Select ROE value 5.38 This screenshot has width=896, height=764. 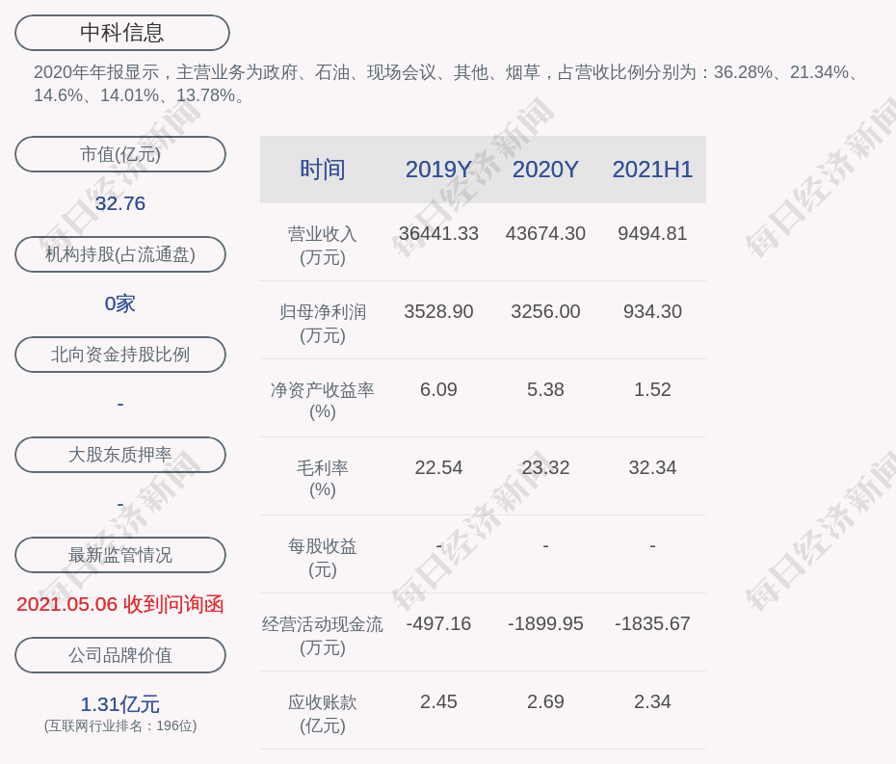click(545, 390)
